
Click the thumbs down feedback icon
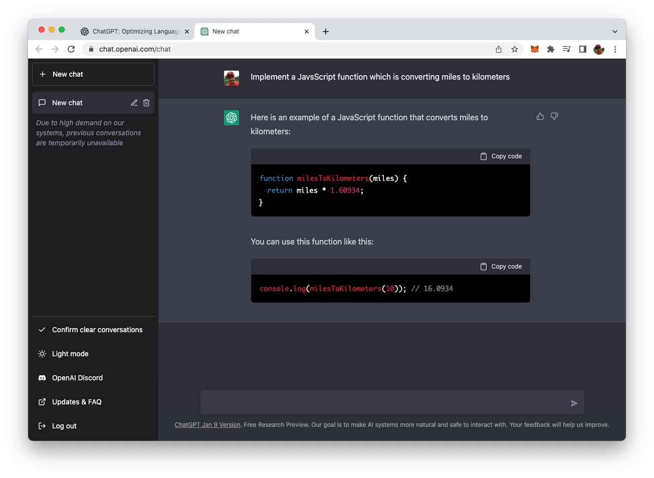pos(554,116)
